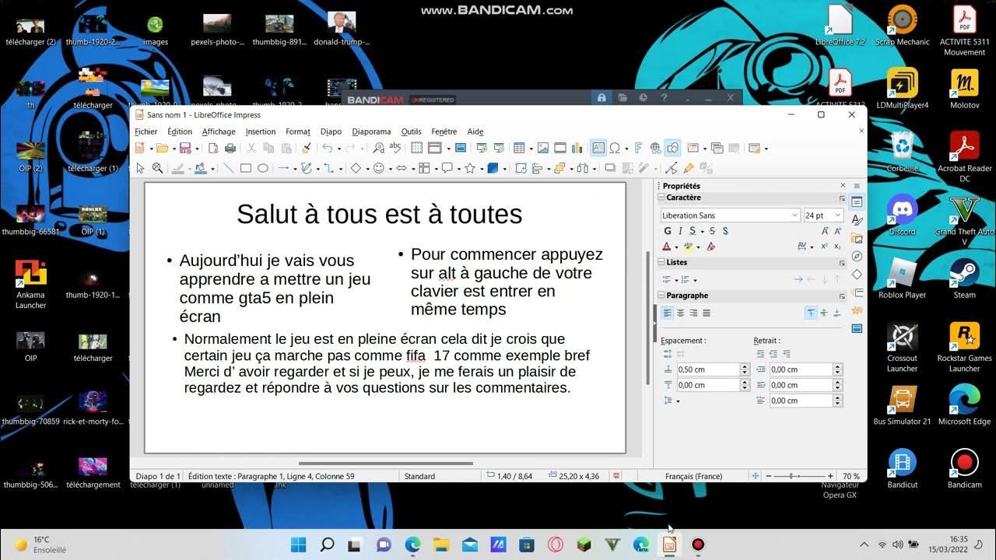Toggle Italic (I) in Caractère panel
The image size is (996, 560).
(680, 231)
